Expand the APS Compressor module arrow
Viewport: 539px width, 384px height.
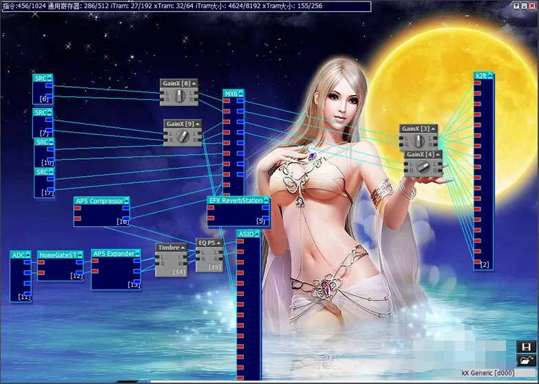(x=127, y=201)
